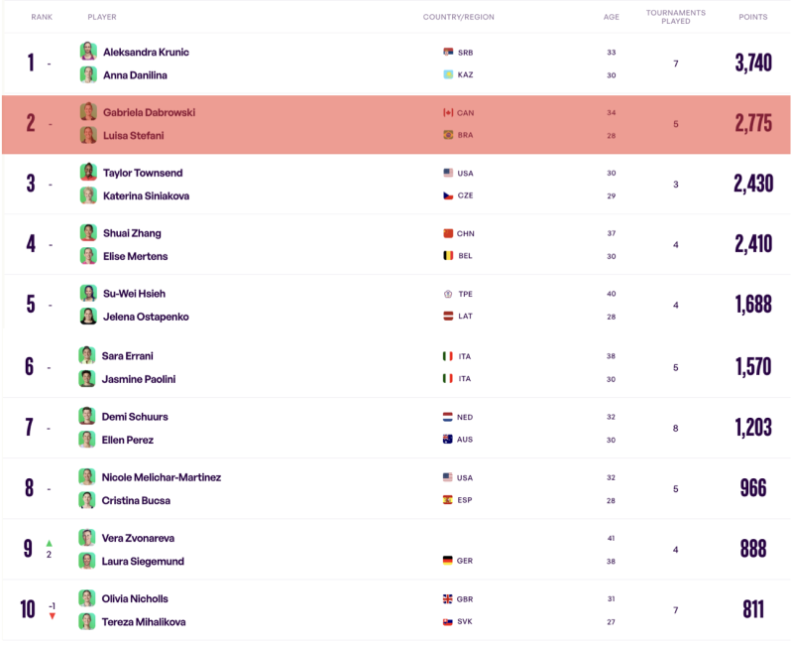Image resolution: width=793 pixels, height=649 pixels.
Task: Click the Serbia flag icon
Action: 448,52
